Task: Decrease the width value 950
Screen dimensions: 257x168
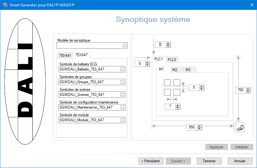Action: 199,128
